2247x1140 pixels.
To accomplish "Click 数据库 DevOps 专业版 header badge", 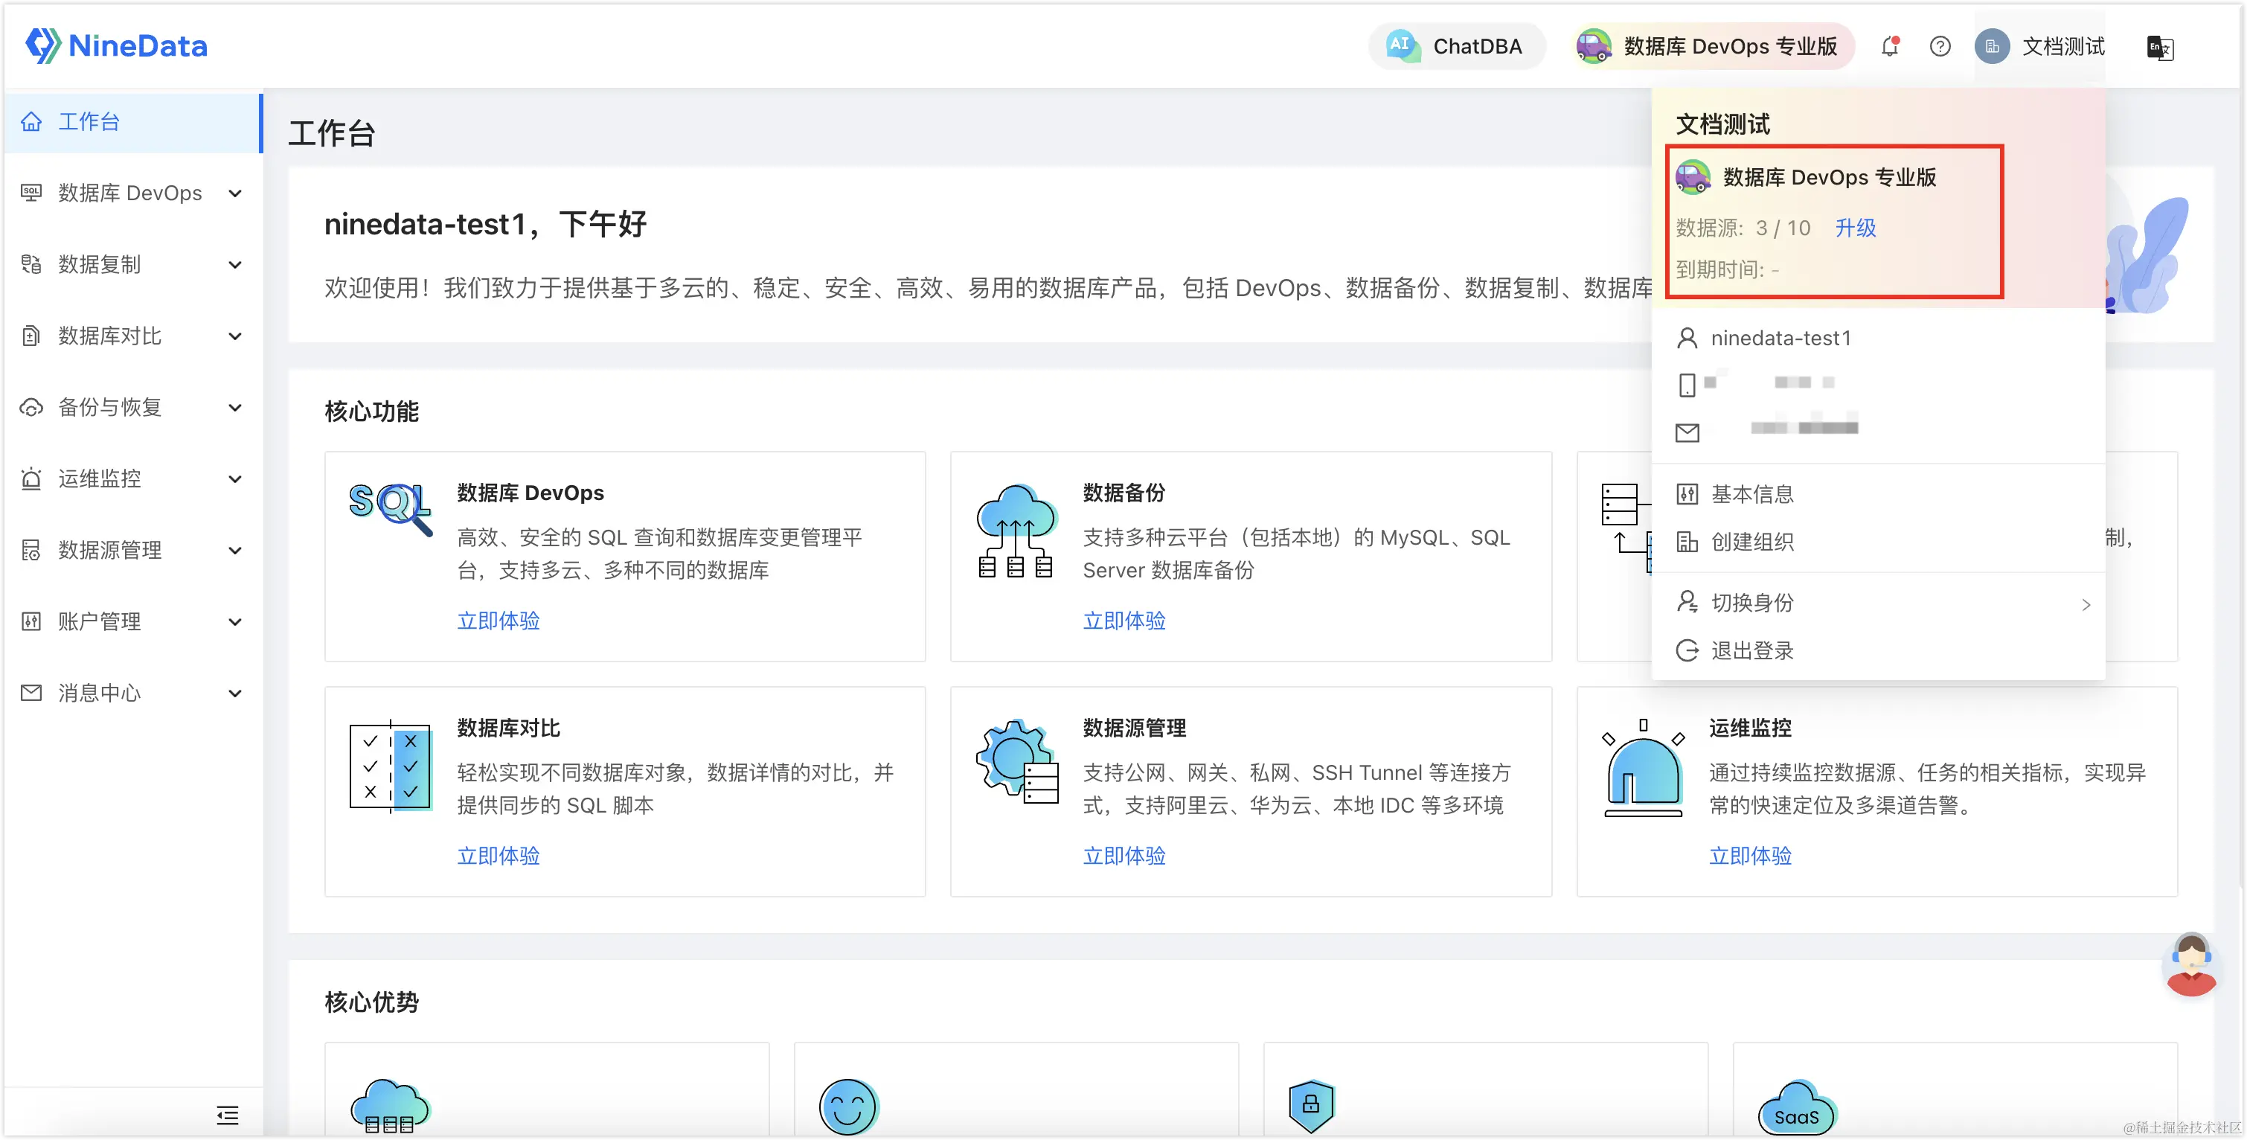I will [x=1714, y=46].
